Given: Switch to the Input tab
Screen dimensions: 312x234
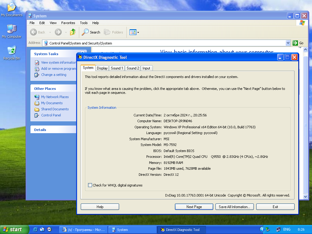Looking at the screenshot, I should coord(147,68).
